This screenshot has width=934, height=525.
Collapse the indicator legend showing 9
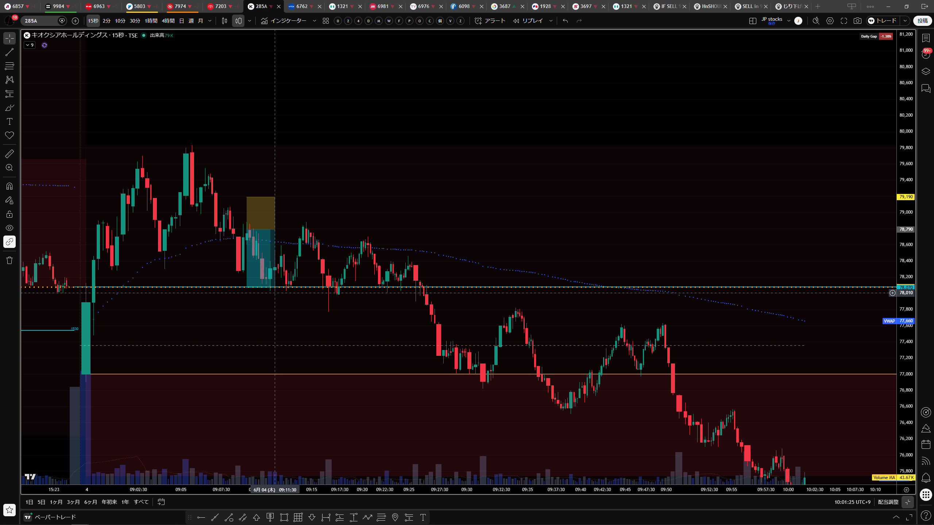click(30, 45)
